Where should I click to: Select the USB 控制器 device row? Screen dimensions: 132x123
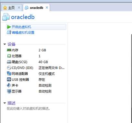click(36, 80)
